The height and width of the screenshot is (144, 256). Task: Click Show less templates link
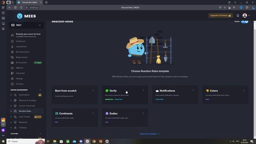[x=150, y=134]
